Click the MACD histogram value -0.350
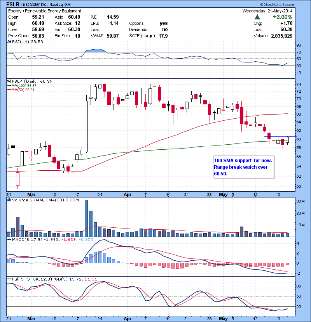311x322 pixels. tap(86, 240)
